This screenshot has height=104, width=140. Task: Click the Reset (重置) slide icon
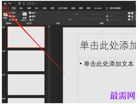click(30, 16)
